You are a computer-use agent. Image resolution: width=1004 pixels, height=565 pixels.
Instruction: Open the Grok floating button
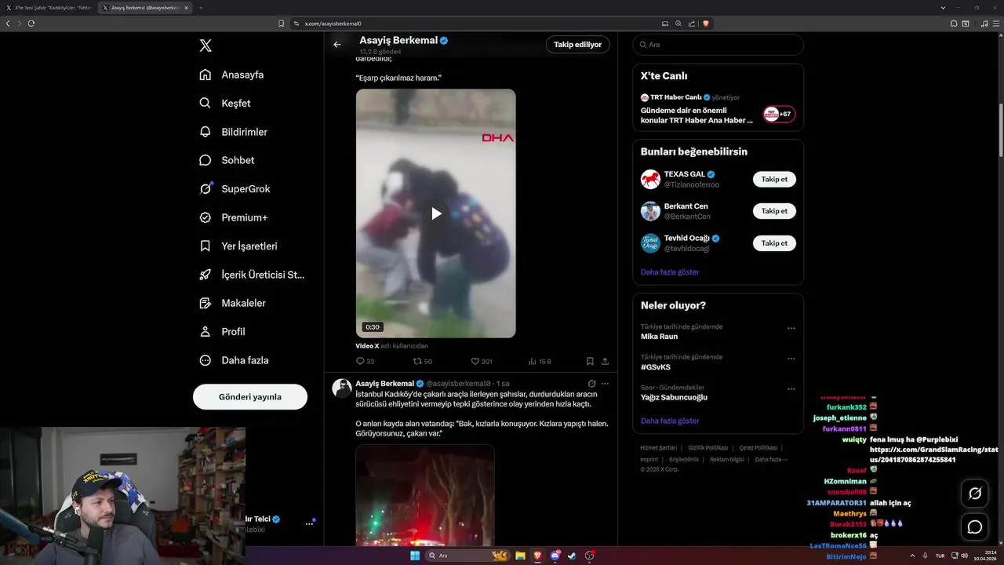(975, 493)
